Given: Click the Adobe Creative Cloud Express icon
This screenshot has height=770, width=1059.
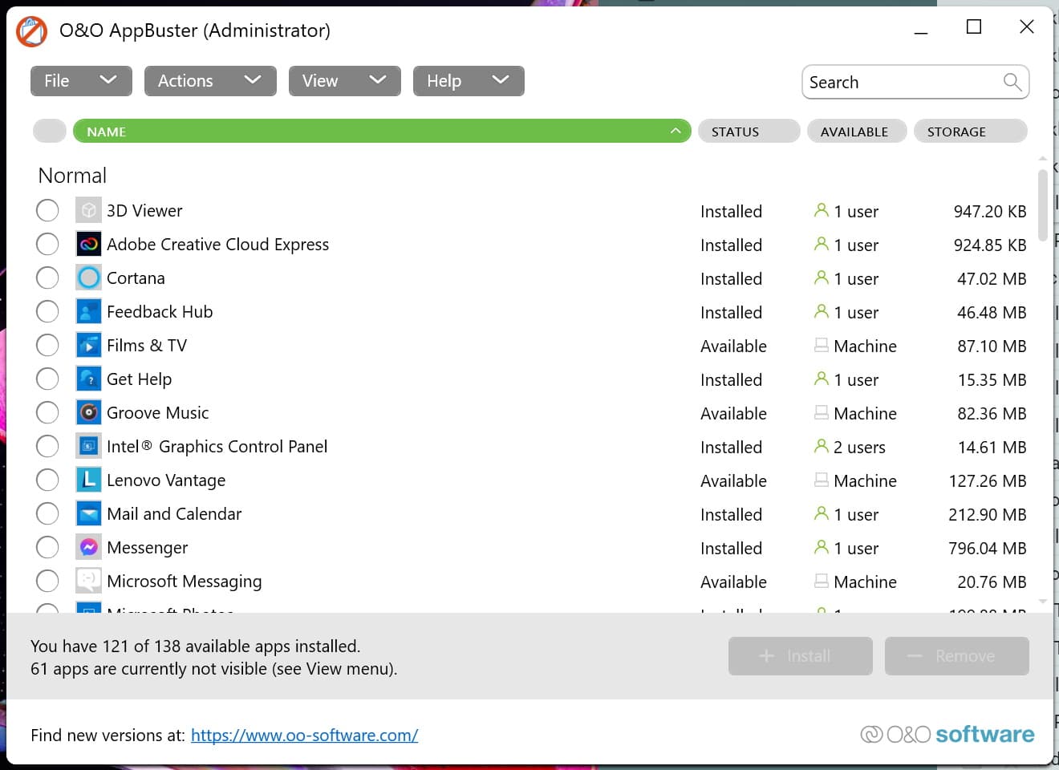Looking at the screenshot, I should (x=88, y=244).
